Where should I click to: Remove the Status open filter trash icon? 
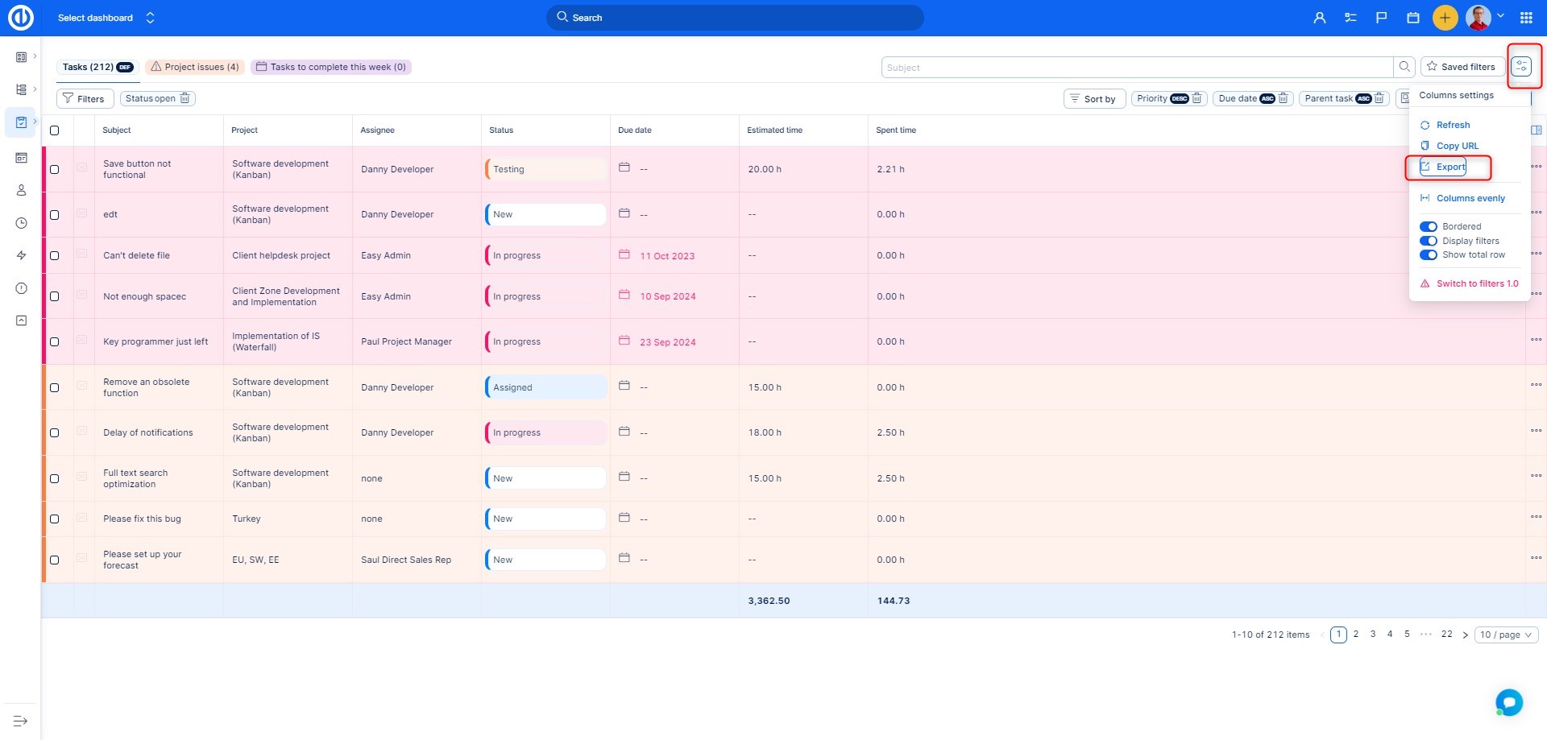pos(185,98)
